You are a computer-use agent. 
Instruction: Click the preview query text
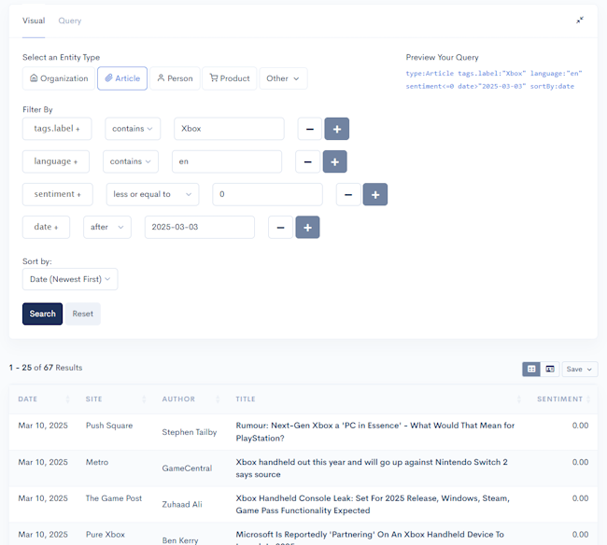pos(494,79)
